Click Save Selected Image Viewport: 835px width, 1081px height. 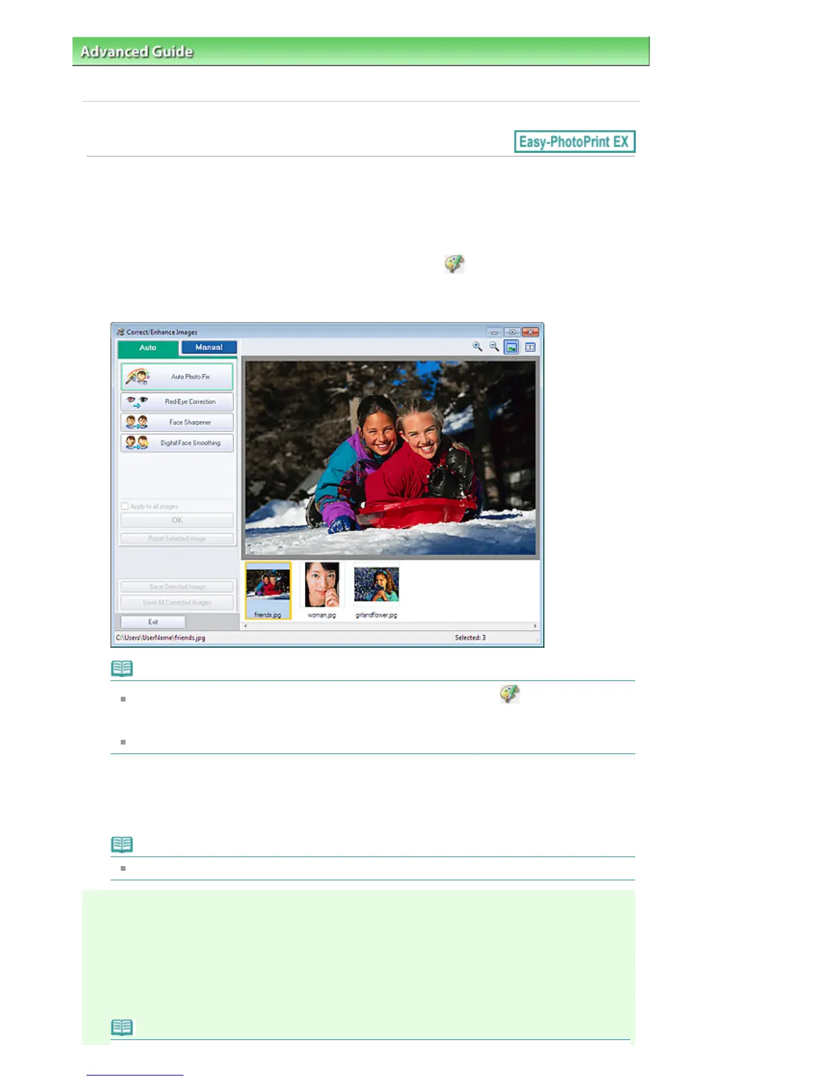[x=177, y=587]
